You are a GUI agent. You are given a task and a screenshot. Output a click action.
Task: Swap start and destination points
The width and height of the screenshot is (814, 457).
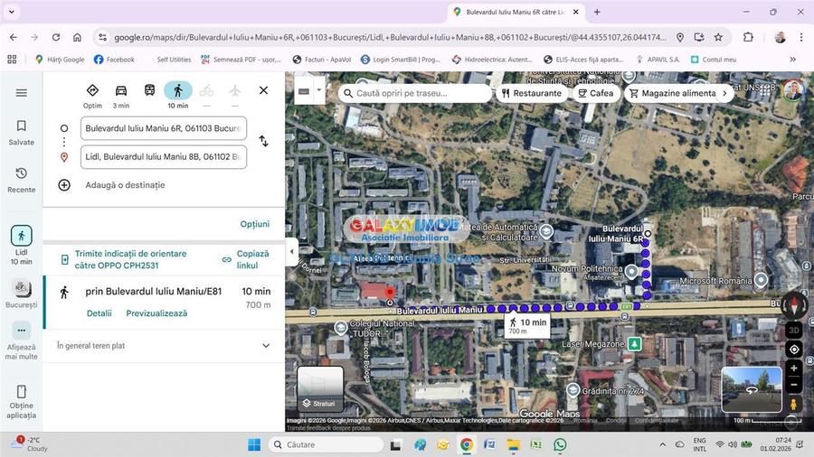click(x=264, y=141)
